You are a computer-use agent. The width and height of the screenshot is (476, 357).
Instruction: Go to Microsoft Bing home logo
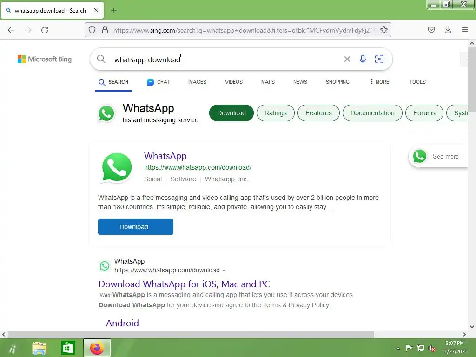tap(45, 59)
